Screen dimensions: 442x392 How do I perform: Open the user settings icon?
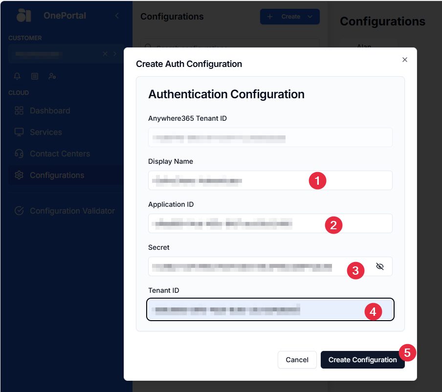point(52,76)
